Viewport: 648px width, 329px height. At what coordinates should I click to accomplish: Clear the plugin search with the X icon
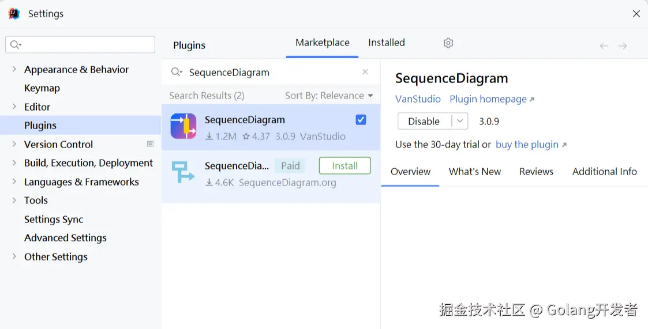click(x=365, y=72)
